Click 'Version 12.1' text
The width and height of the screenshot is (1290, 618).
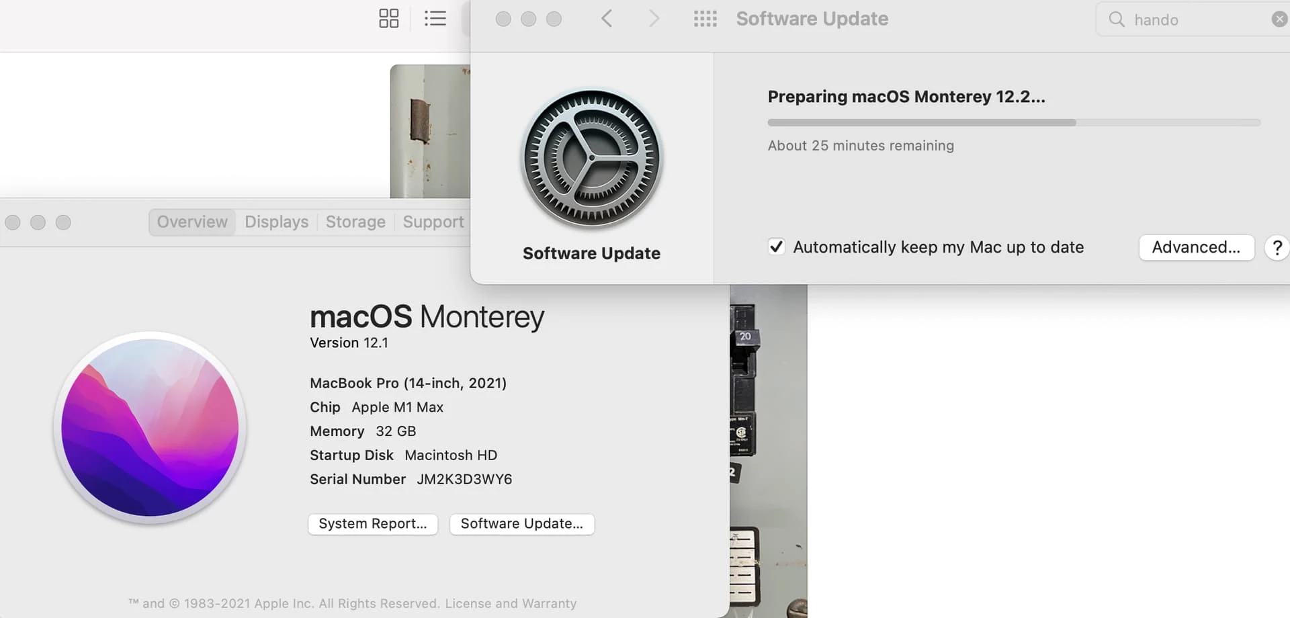coord(349,343)
